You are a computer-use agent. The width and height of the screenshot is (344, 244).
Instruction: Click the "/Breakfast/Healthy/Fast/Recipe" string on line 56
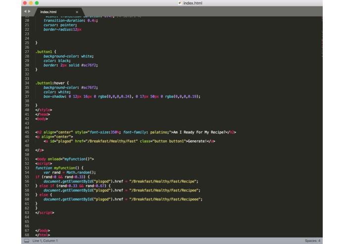pos(162,181)
